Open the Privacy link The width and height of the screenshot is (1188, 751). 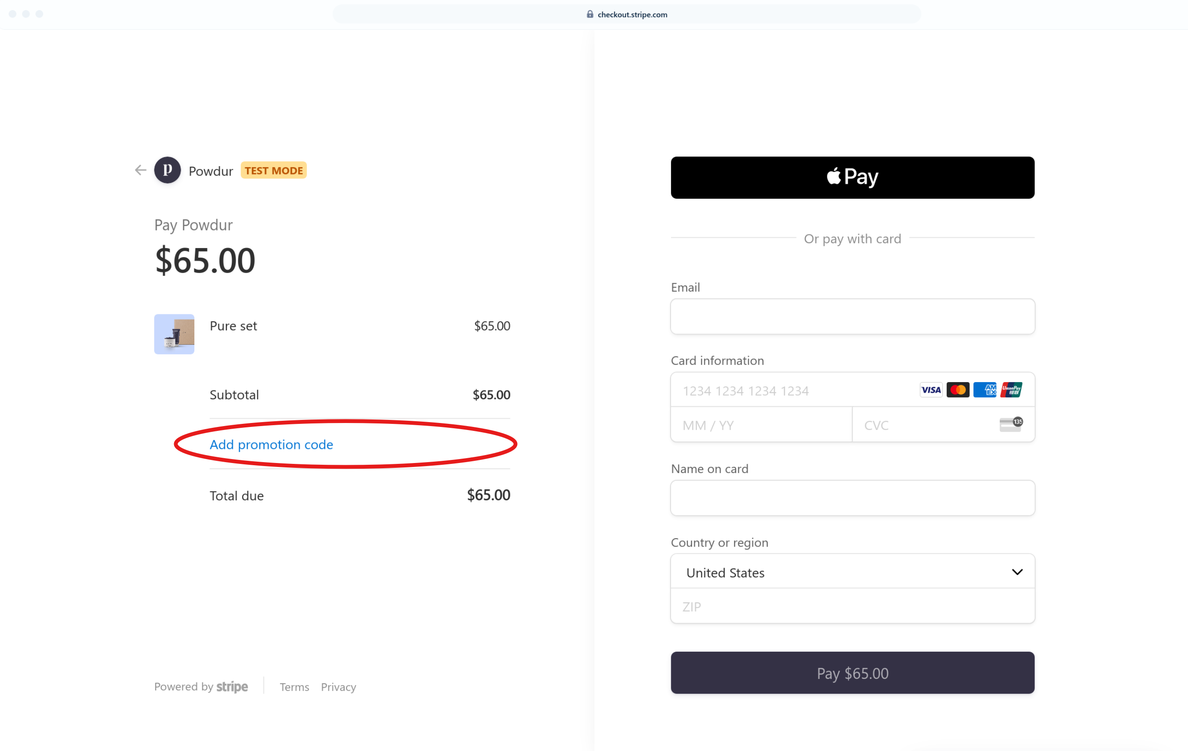(339, 687)
